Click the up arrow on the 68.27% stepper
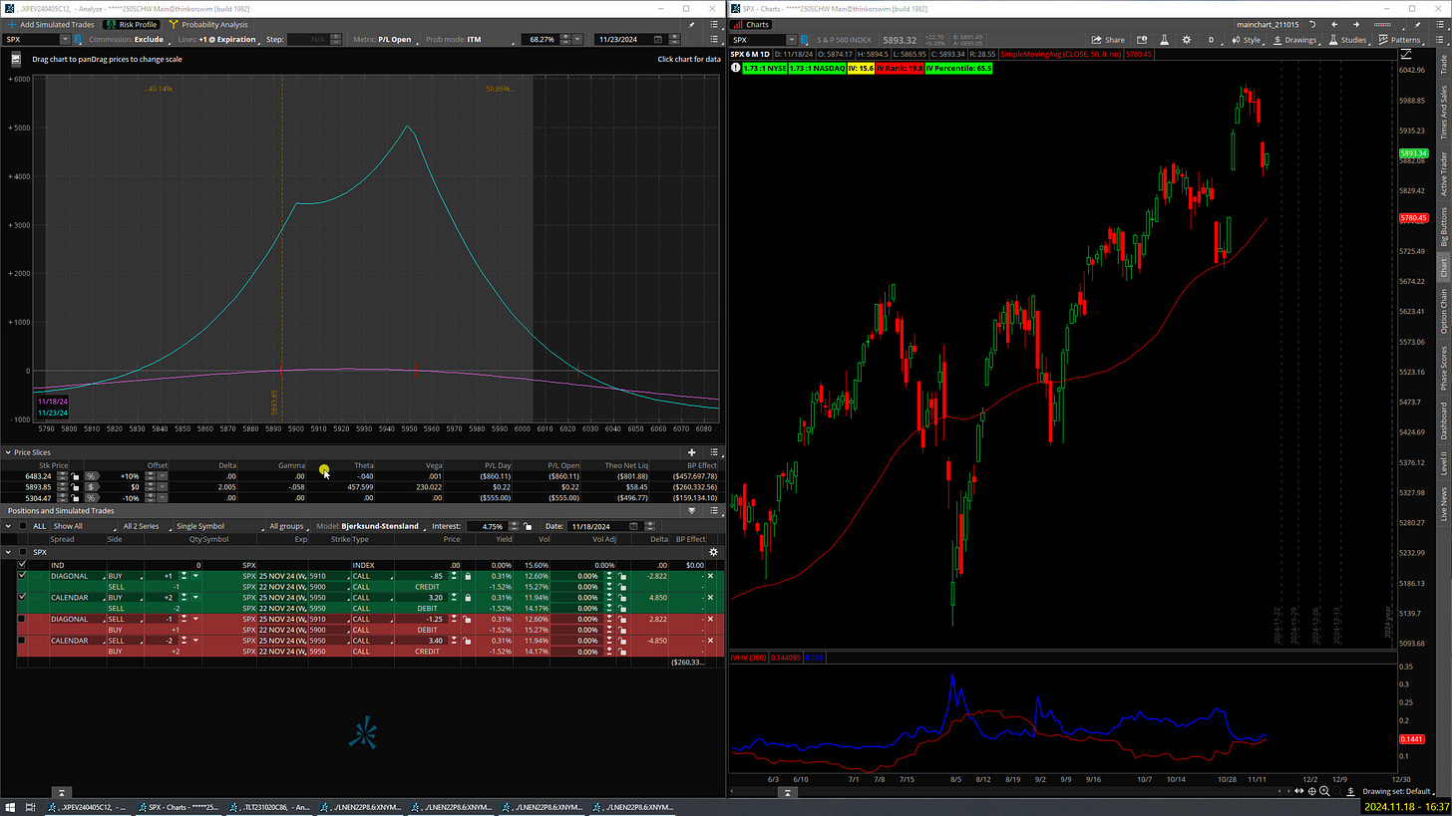 point(564,36)
